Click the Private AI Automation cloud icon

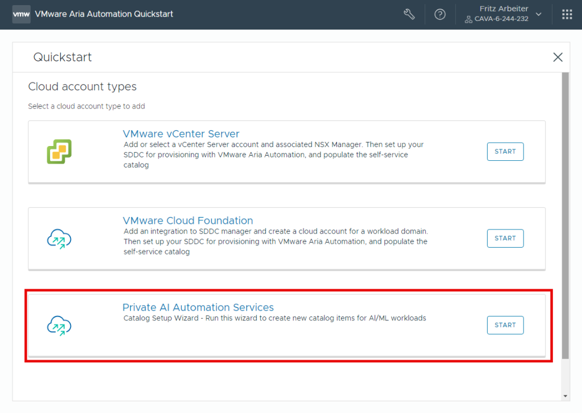pyautogui.click(x=59, y=326)
